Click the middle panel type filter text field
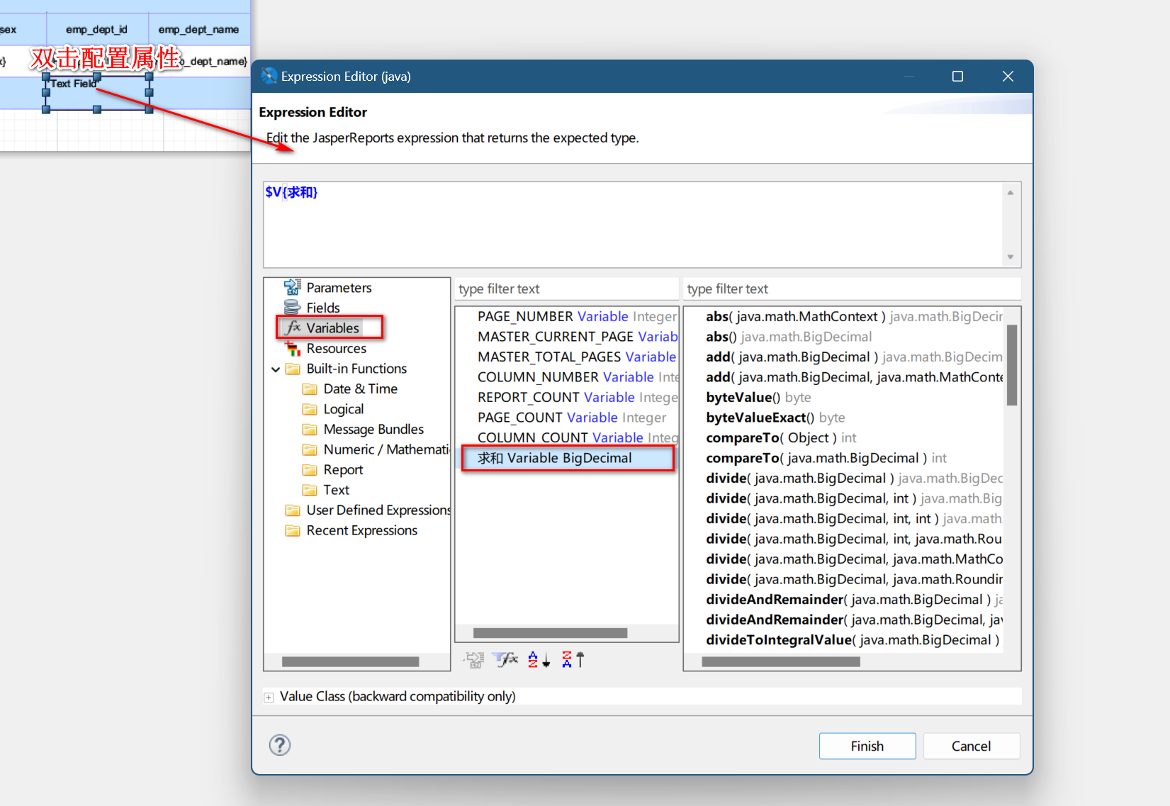 pyautogui.click(x=566, y=289)
